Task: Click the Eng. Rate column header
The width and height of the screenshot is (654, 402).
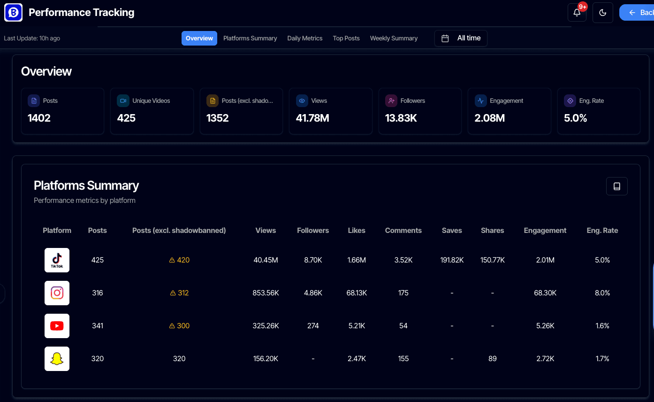Action: click(602, 231)
